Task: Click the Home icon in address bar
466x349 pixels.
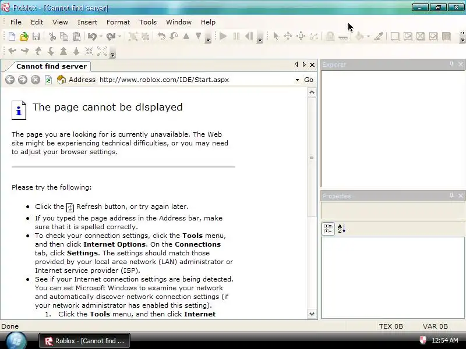Action: [x=61, y=80]
